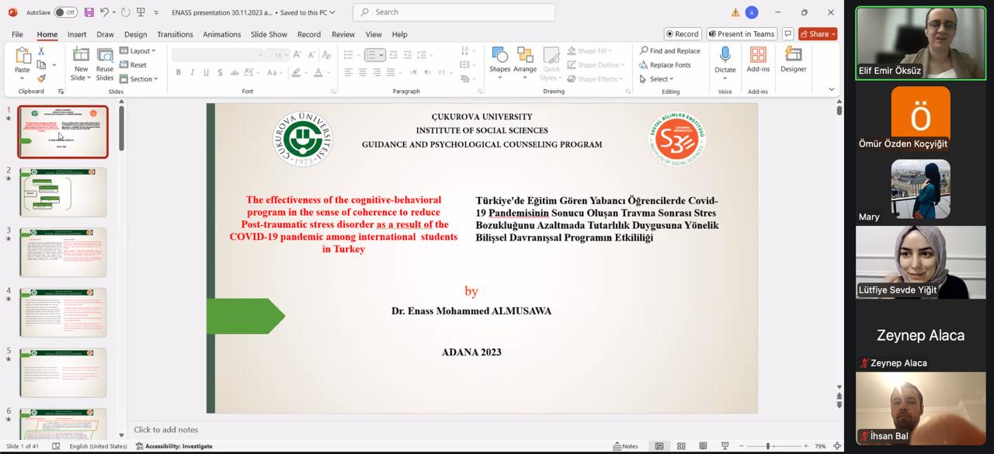Switch to Slide Sorter view icon

681,446
